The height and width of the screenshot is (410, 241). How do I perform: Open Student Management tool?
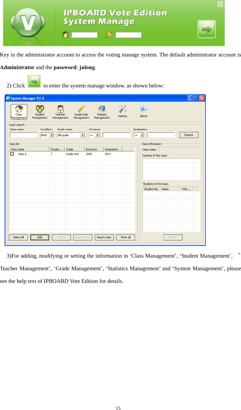[40, 112]
